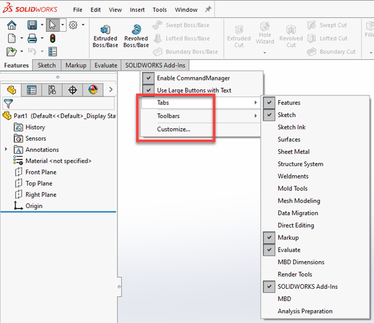
Task: Click Extruded Boss/Base tool
Action: point(105,37)
